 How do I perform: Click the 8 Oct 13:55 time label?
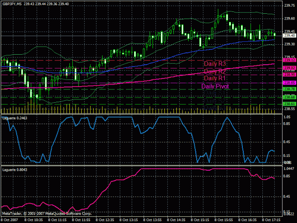point(153,220)
